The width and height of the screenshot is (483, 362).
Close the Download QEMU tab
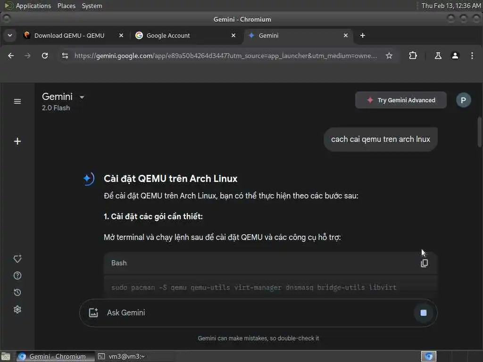121,35
